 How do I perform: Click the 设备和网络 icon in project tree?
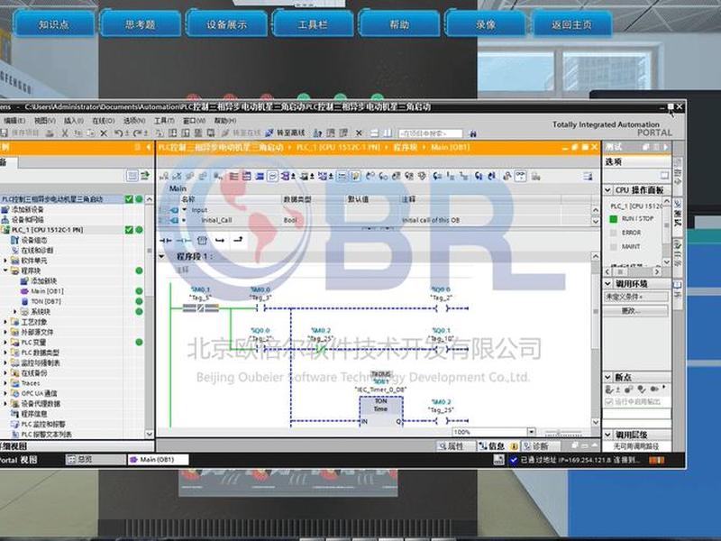tap(5, 219)
